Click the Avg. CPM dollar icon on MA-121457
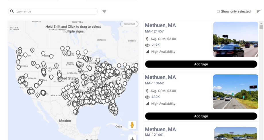 147,39
